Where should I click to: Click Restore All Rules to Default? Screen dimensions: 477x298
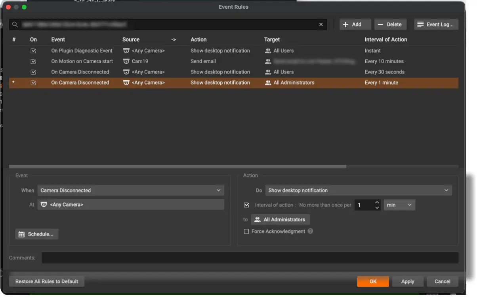pos(47,281)
